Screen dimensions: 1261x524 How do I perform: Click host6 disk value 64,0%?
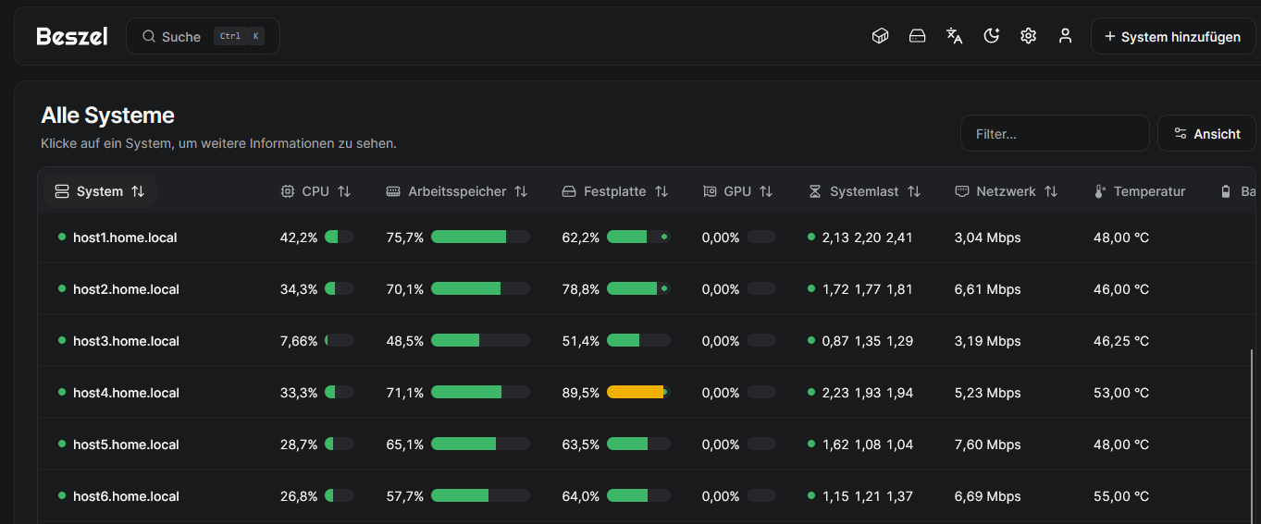pos(581,496)
